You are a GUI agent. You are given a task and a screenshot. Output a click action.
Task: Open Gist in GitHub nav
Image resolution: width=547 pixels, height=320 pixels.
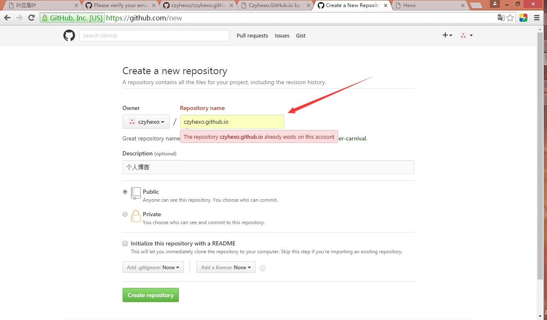pos(301,35)
